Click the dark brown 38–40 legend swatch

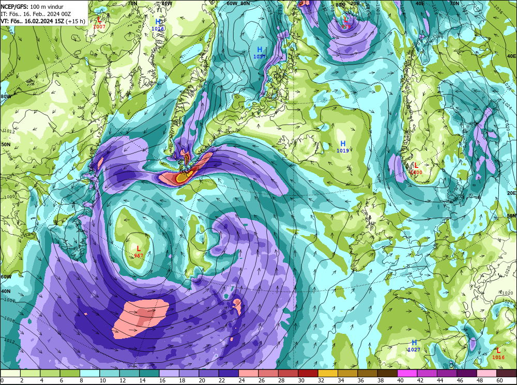click(387, 373)
